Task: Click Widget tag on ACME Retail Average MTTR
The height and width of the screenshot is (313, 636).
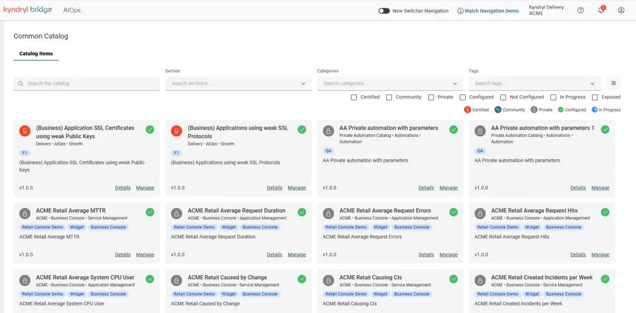Action: pyautogui.click(x=76, y=227)
